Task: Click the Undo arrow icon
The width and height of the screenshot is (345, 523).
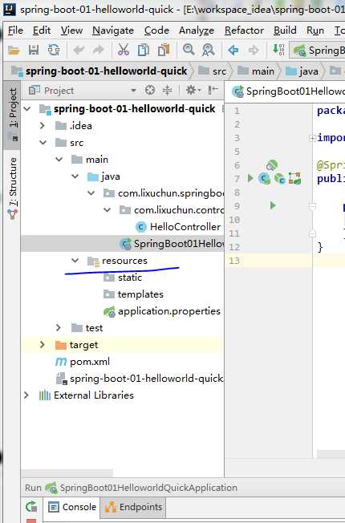Action: click(x=79, y=50)
